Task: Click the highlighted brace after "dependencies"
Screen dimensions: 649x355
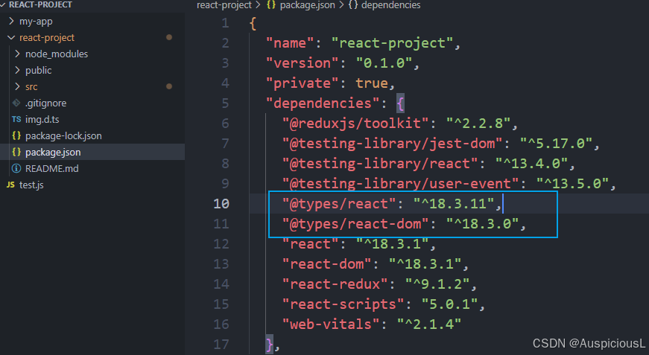Action: 400,103
